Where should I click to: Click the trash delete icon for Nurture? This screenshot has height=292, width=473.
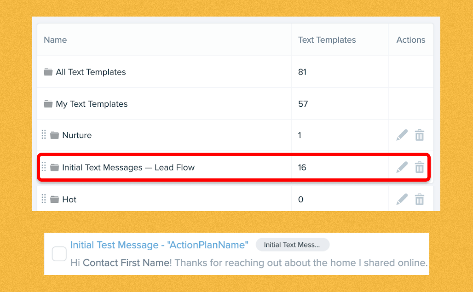419,135
